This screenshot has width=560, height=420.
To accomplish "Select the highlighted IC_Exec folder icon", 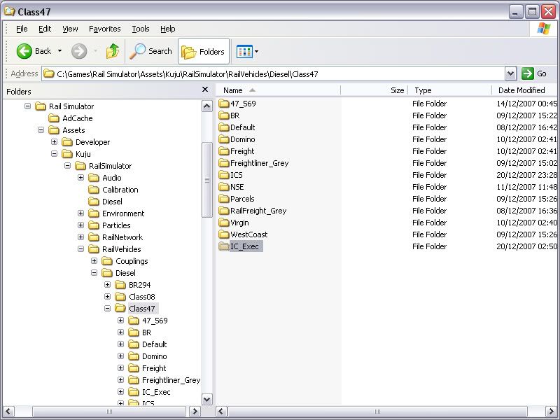I will (224, 246).
